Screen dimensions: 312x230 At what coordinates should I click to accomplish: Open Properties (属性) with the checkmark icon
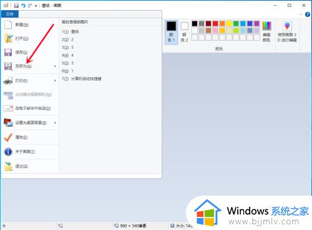pyautogui.click(x=8, y=137)
